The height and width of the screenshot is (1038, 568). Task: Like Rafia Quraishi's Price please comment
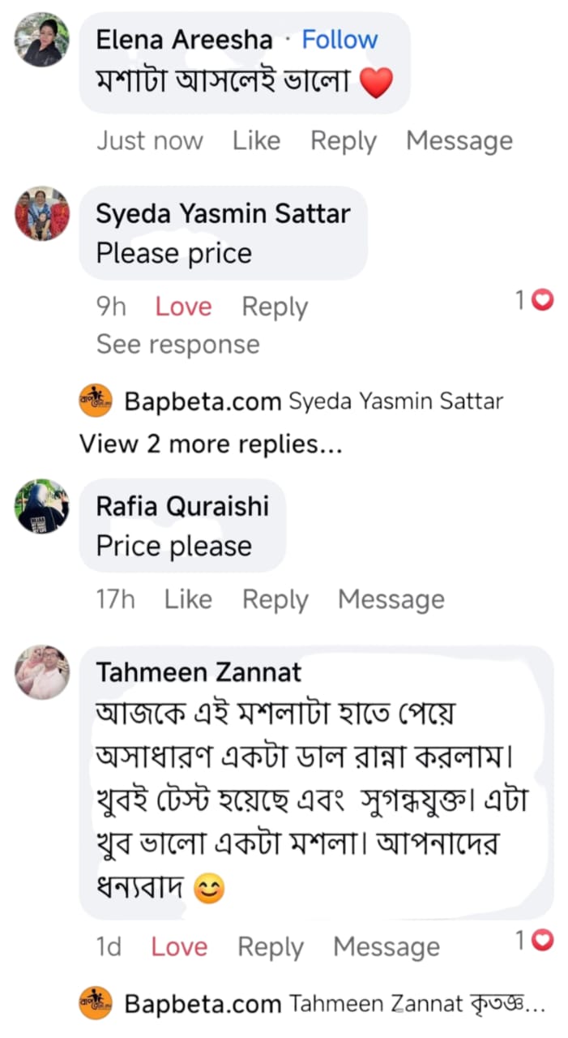coord(188,599)
